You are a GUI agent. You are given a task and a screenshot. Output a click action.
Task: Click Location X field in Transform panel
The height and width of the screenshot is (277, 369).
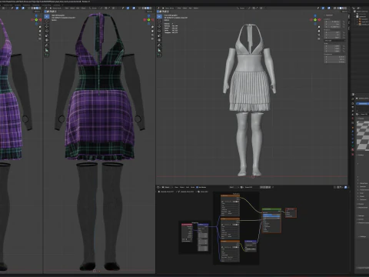(x=332, y=22)
